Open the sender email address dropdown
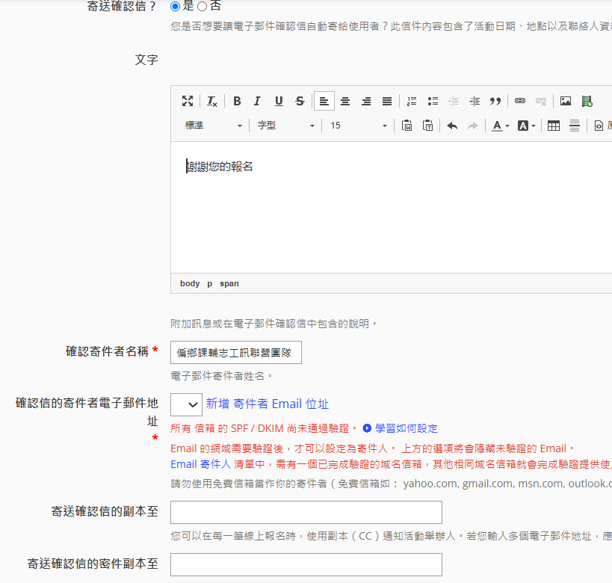Image resolution: width=612 pixels, height=583 pixels. 186,404
